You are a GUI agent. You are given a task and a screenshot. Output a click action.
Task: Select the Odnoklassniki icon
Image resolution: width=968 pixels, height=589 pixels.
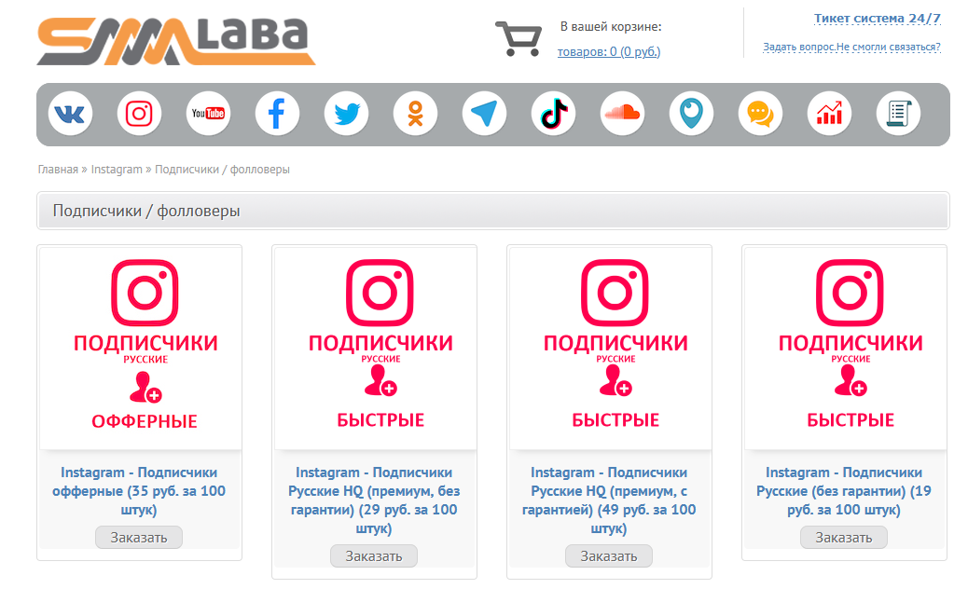point(416,114)
